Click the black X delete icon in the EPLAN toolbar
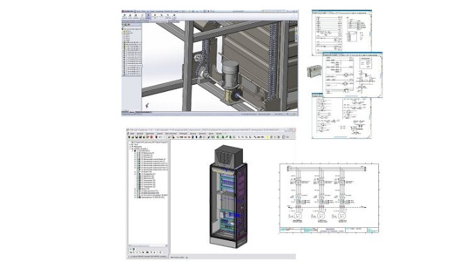472x271 pixels. click(x=279, y=137)
